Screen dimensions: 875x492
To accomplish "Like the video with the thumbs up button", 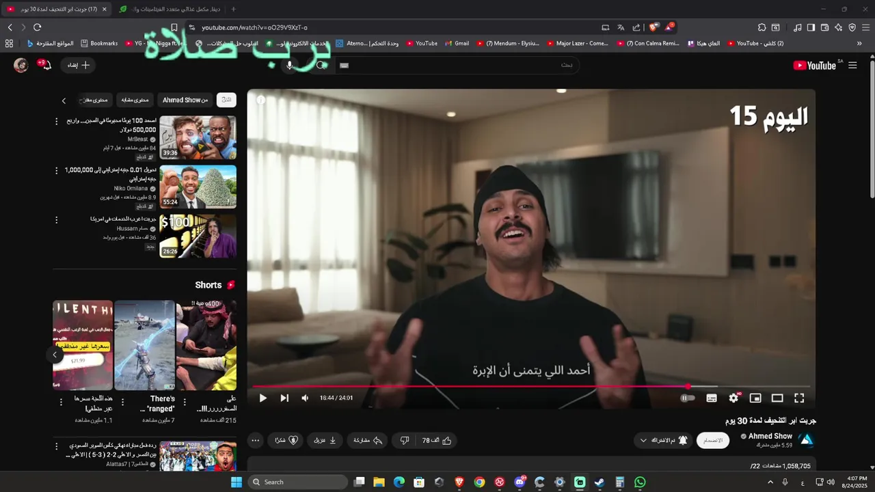I will coord(437,441).
